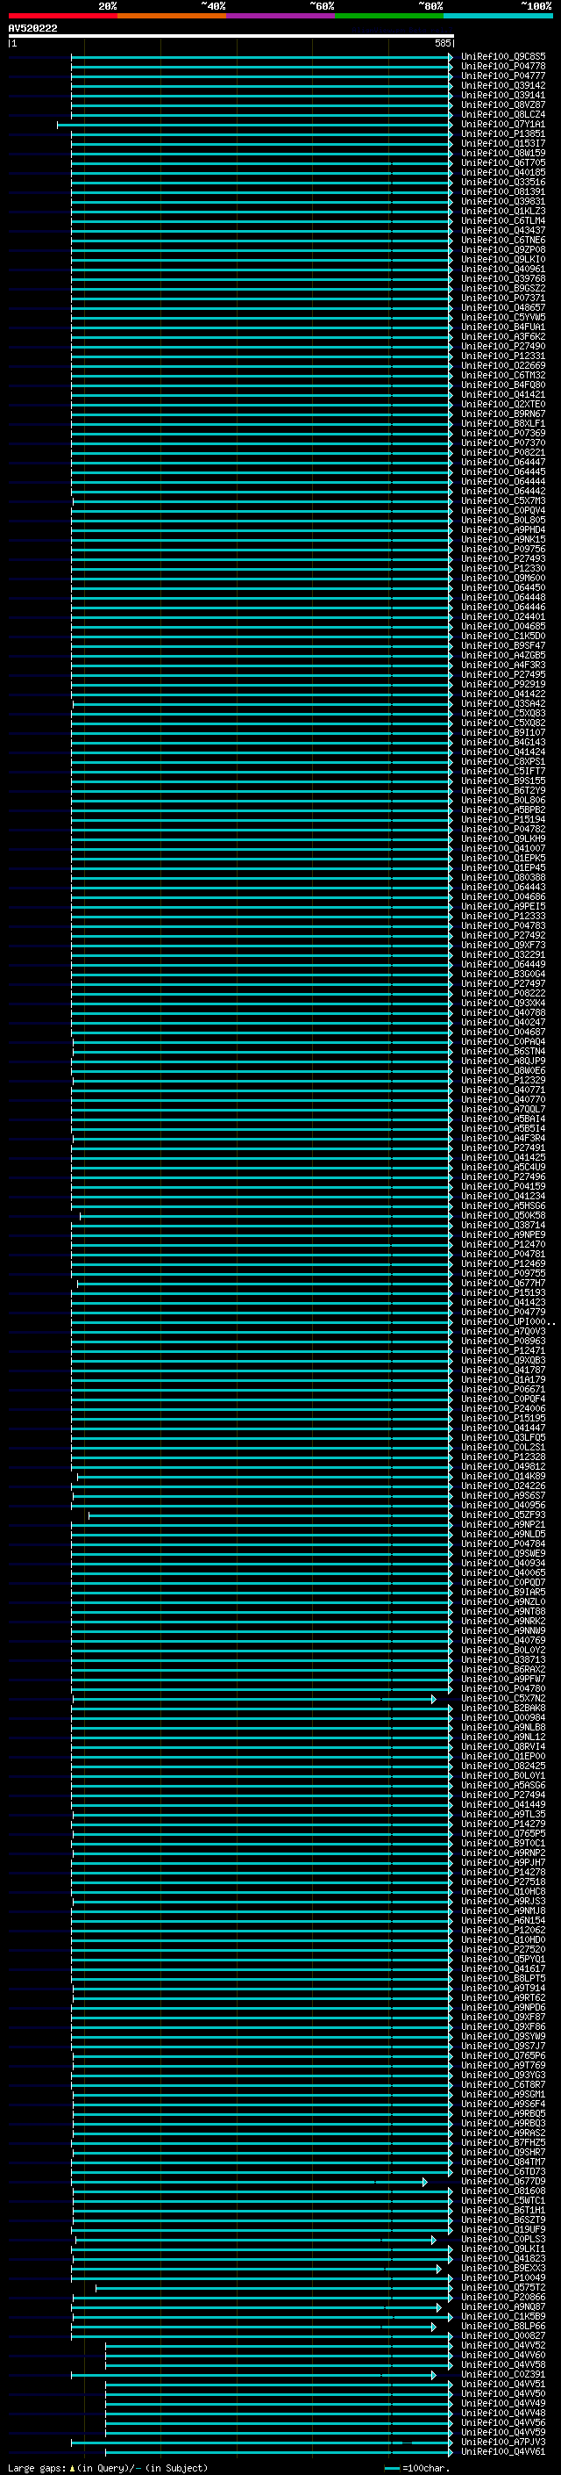The height and width of the screenshot is (2475, 561).
Task: Open the UniRef100_Q9C8S5 hit label
Action: coord(502,57)
